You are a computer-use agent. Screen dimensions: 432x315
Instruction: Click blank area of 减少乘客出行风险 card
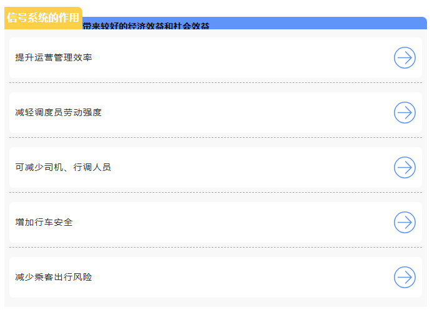click(x=237, y=277)
